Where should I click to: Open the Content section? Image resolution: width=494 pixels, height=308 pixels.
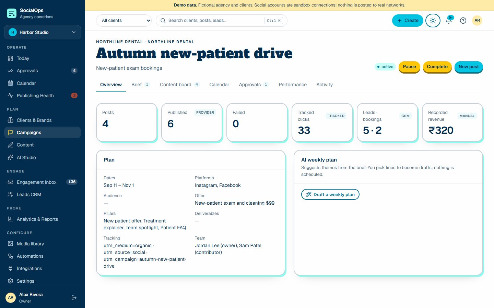(x=43, y=145)
